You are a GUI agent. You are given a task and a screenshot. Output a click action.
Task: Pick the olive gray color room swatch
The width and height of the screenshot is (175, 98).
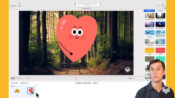pyautogui.click(x=150, y=59)
